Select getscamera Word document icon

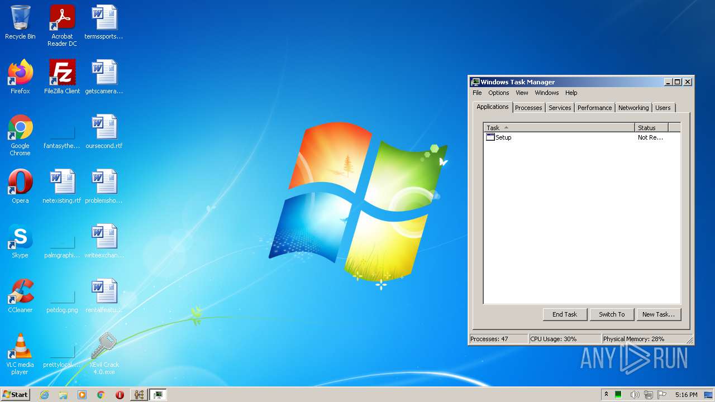104,77
